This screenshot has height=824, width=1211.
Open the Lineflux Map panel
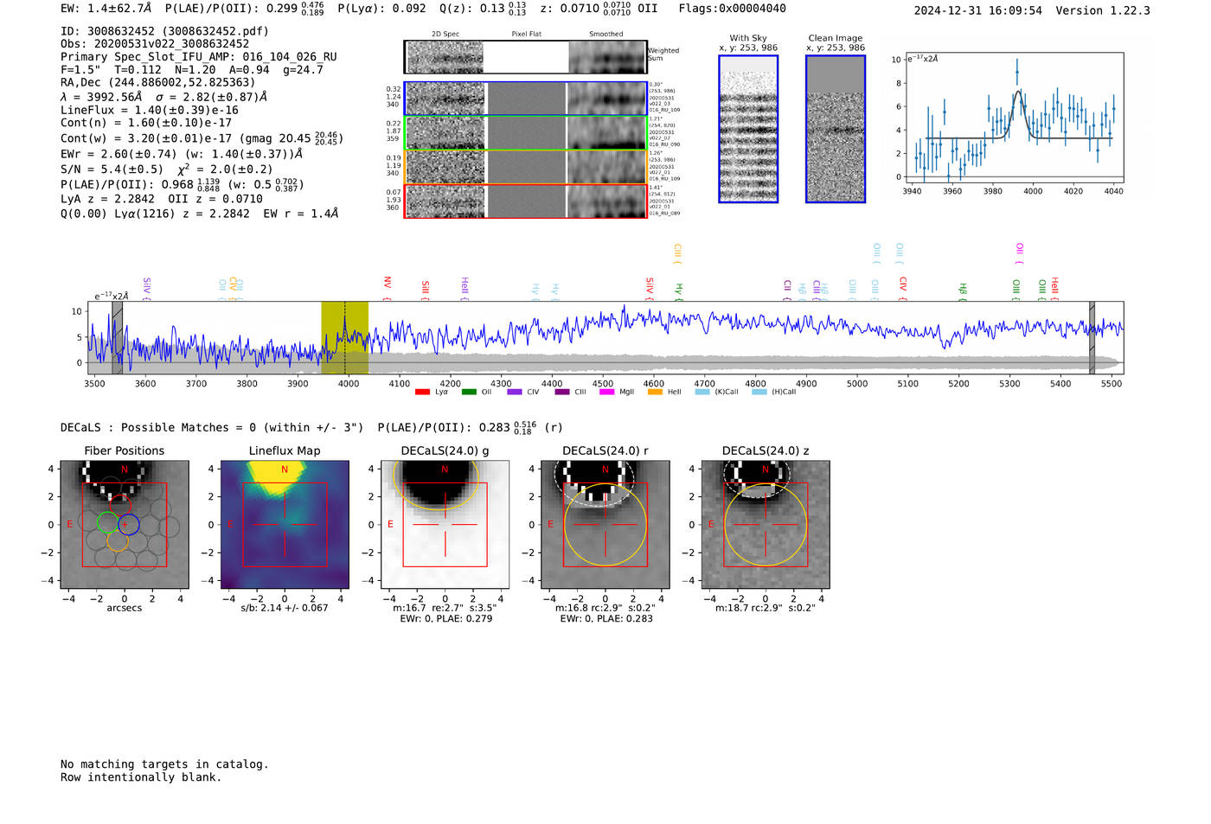tap(285, 525)
